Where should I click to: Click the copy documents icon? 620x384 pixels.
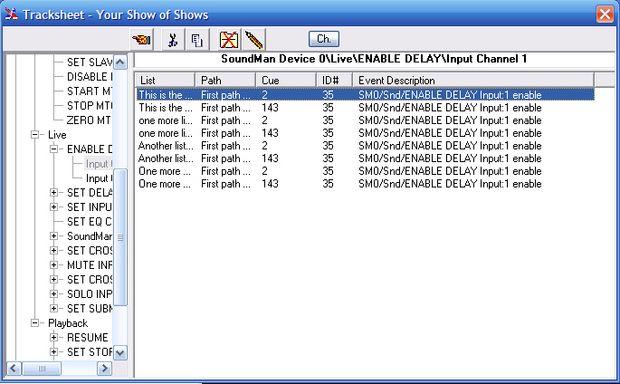tap(197, 40)
